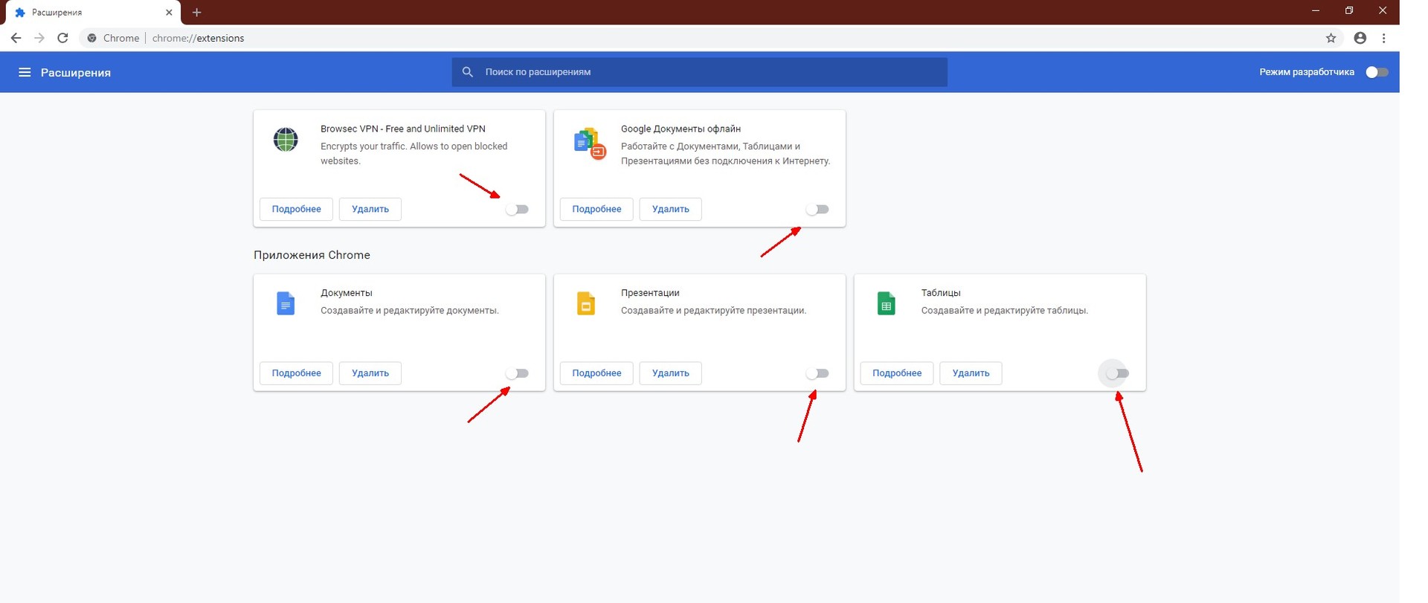
Task: Minimize the Chrome window
Action: [x=1316, y=11]
